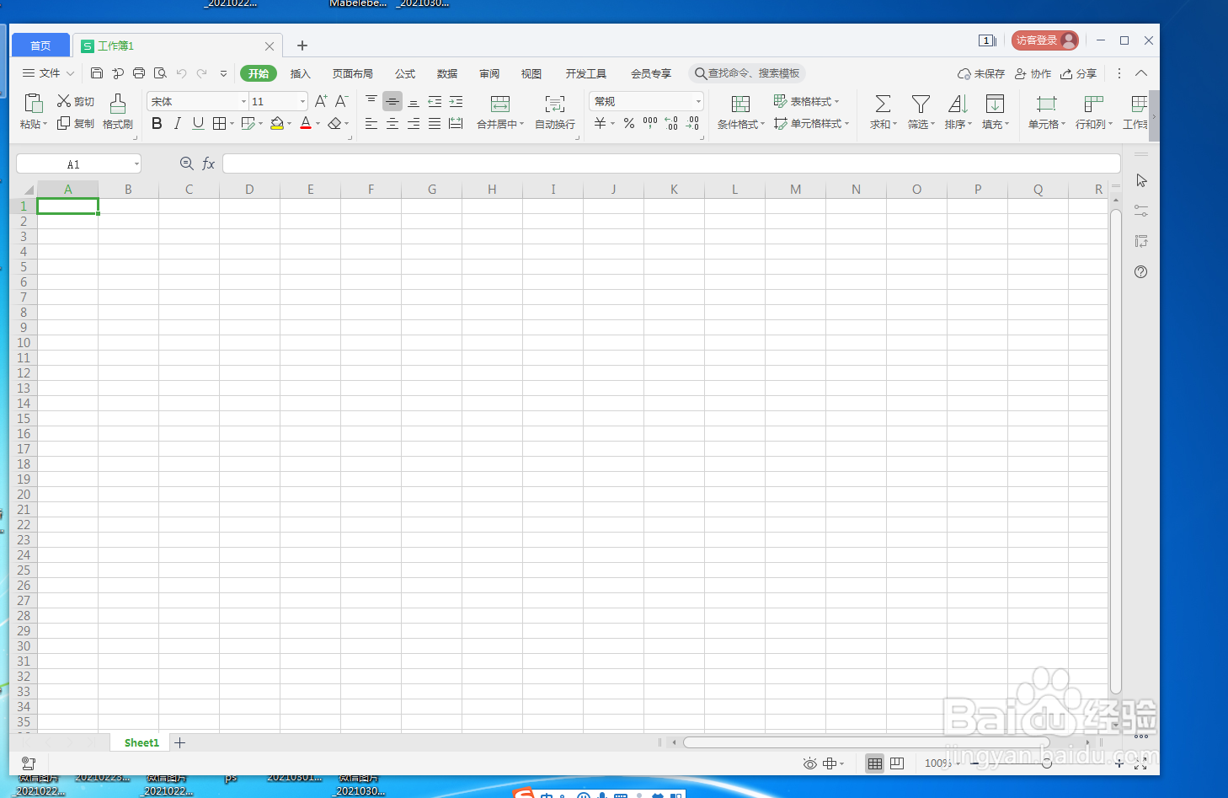Add a new sheet with plus button
The image size is (1228, 798).
[180, 742]
